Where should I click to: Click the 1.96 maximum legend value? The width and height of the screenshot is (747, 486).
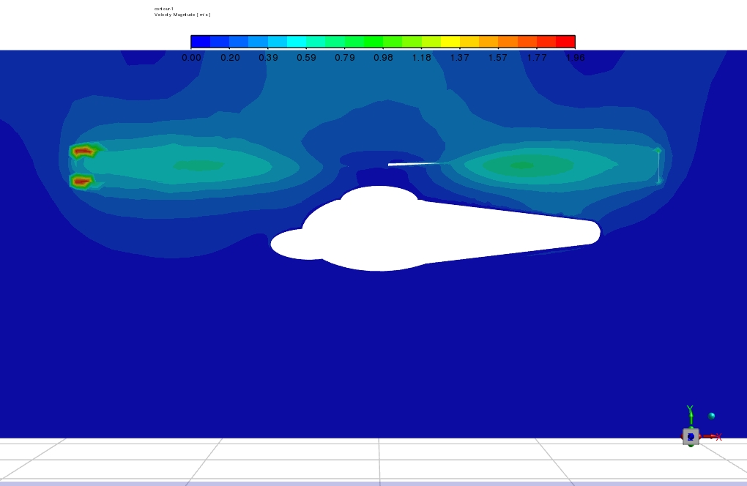(x=575, y=58)
